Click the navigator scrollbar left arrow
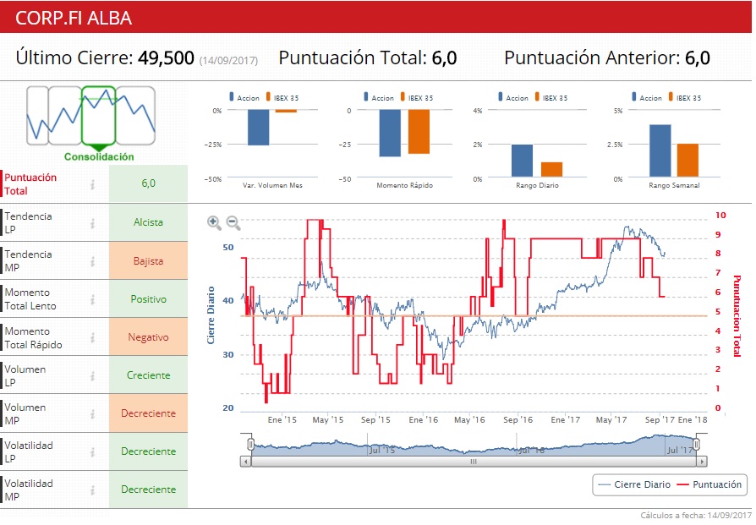Screen dimensions: 756x525 click(246, 462)
